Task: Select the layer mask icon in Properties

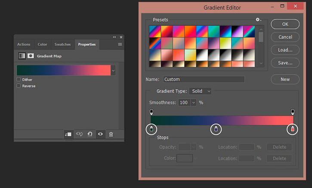Action: tap(31, 56)
